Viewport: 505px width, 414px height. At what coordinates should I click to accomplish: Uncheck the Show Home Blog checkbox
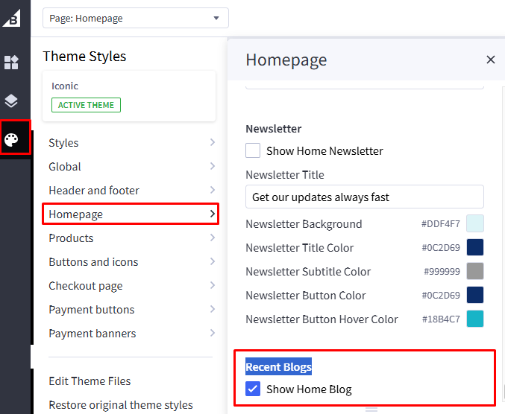point(254,389)
